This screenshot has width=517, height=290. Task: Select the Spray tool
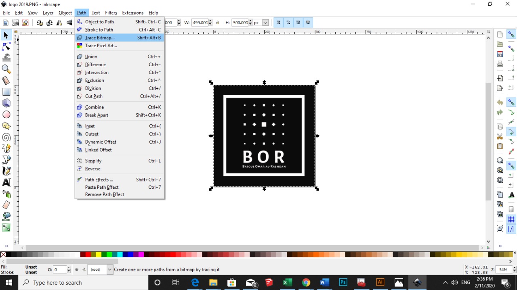click(6, 194)
